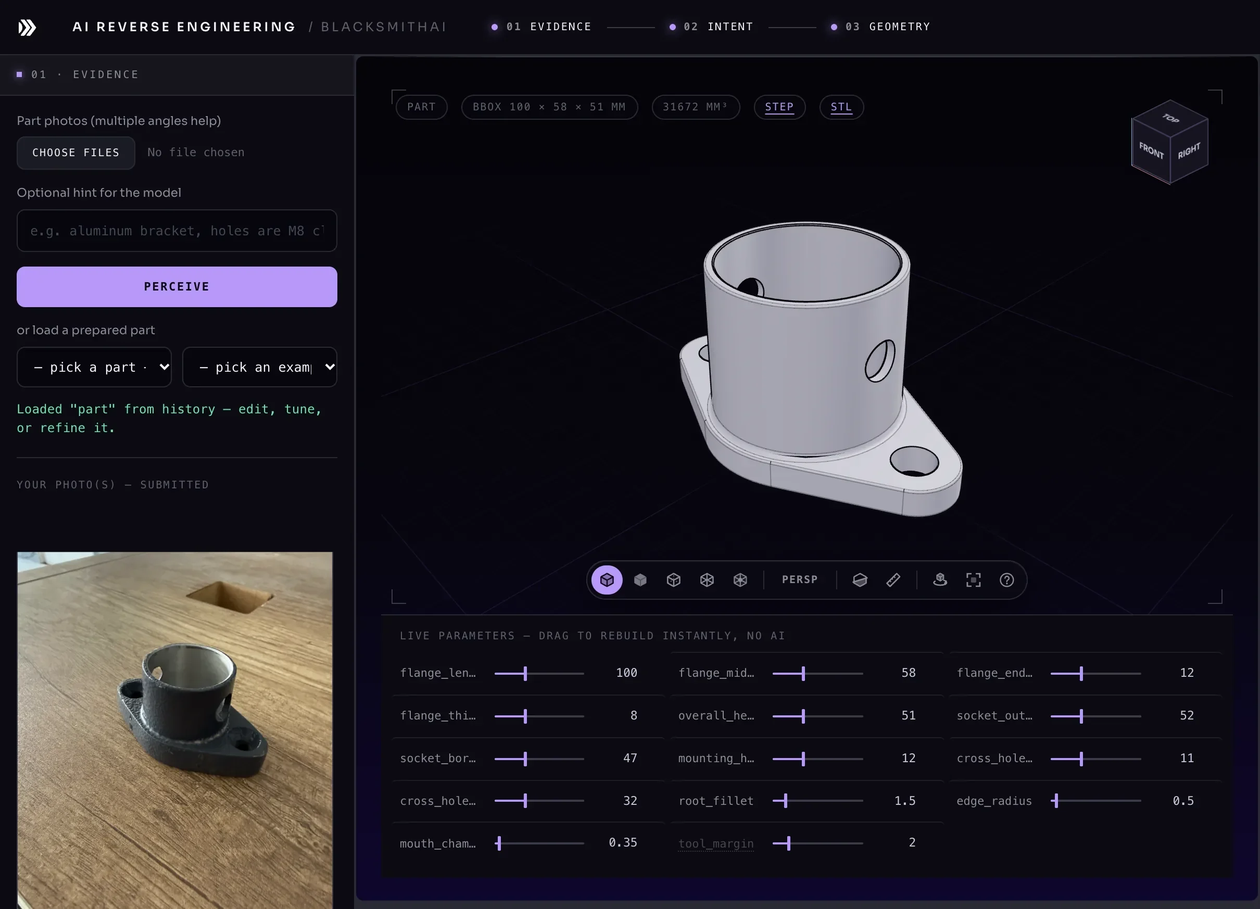
Task: Go to 01 EVIDENCE step
Action: click(541, 27)
